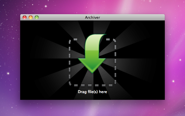Close the Archiver window with red button
185x116 pixels.
[25, 17]
